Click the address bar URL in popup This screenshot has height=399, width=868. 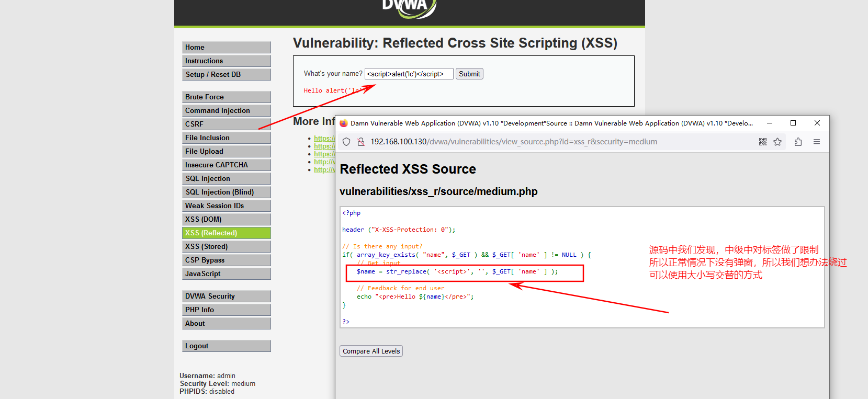point(514,142)
